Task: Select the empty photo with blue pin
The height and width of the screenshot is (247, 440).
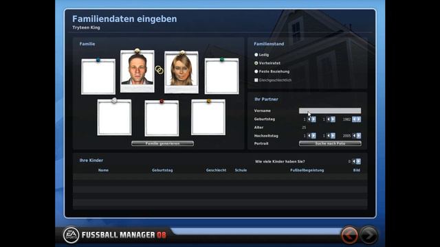Action: pos(98,76)
